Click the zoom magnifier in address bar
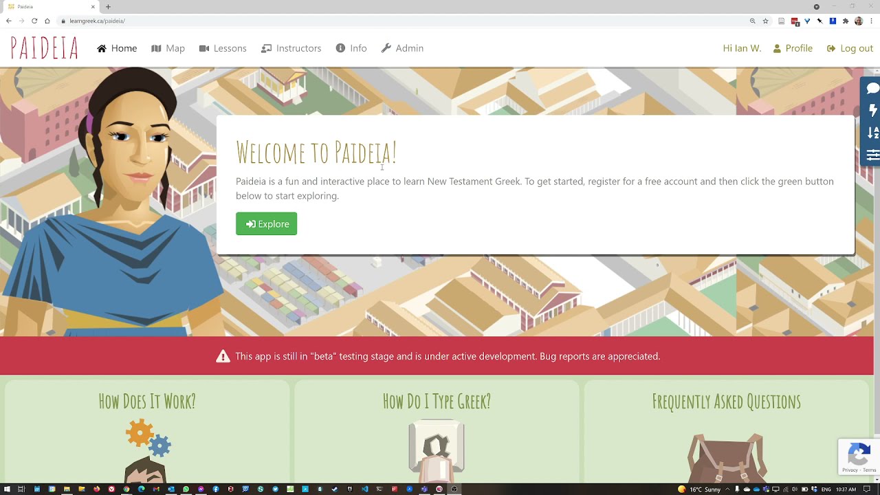 click(x=753, y=21)
